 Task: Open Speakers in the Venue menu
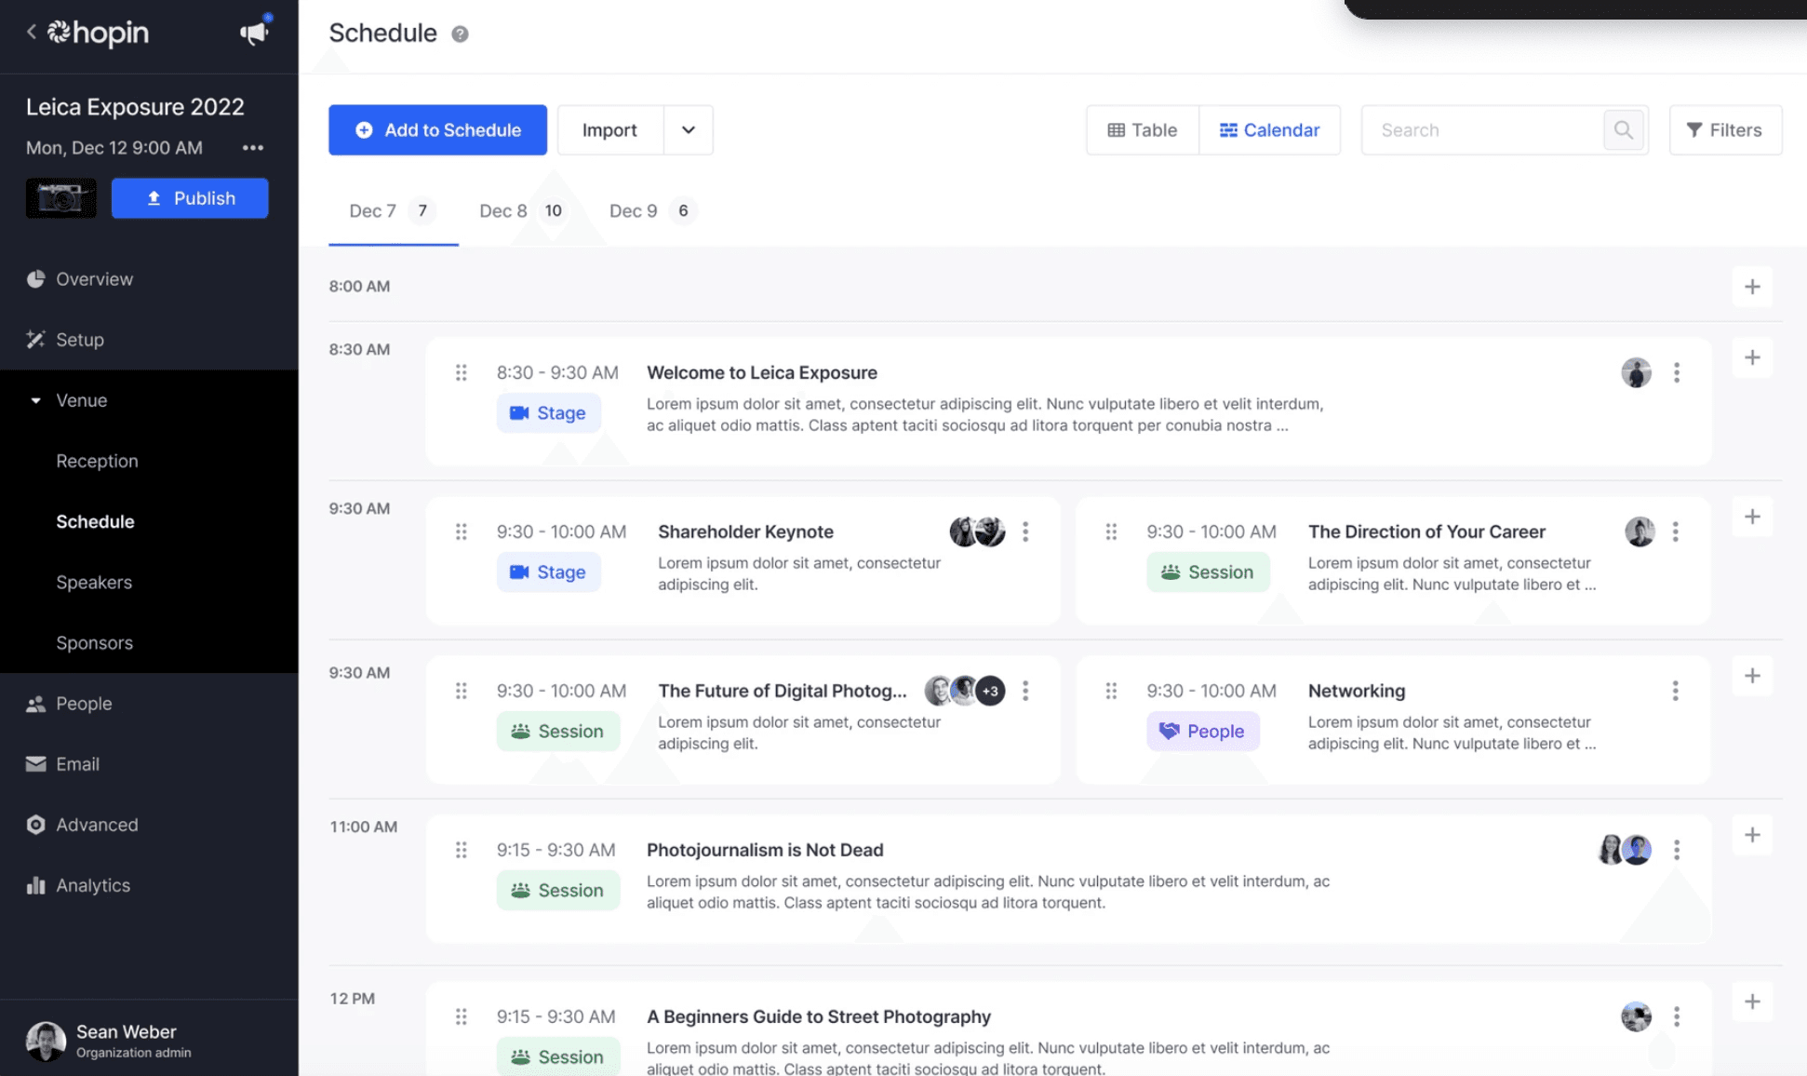click(94, 583)
